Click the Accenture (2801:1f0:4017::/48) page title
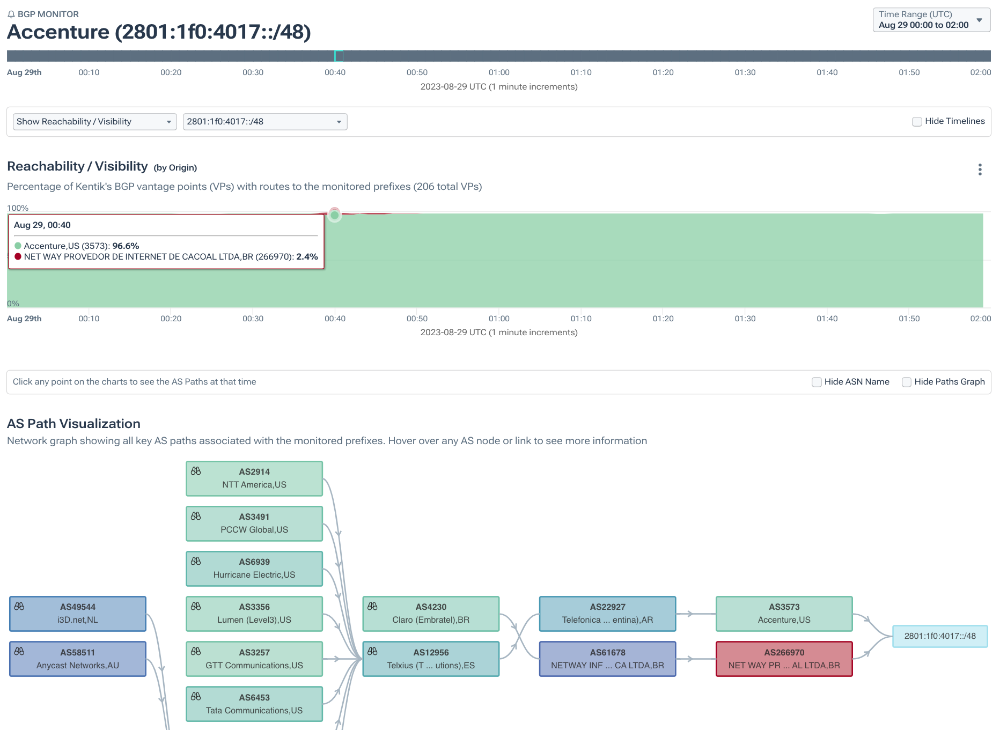The image size is (1000, 730). pos(159,32)
